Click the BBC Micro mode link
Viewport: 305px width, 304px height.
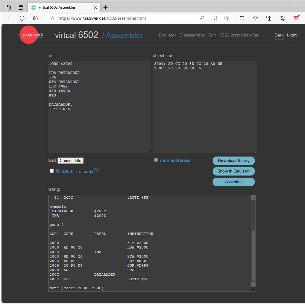(x=77, y=171)
